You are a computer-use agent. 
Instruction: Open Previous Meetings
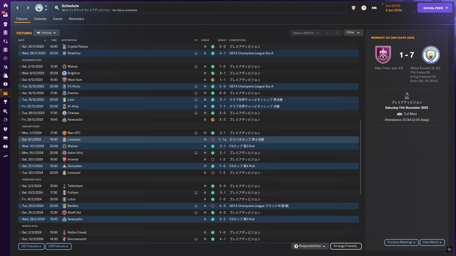point(401,242)
